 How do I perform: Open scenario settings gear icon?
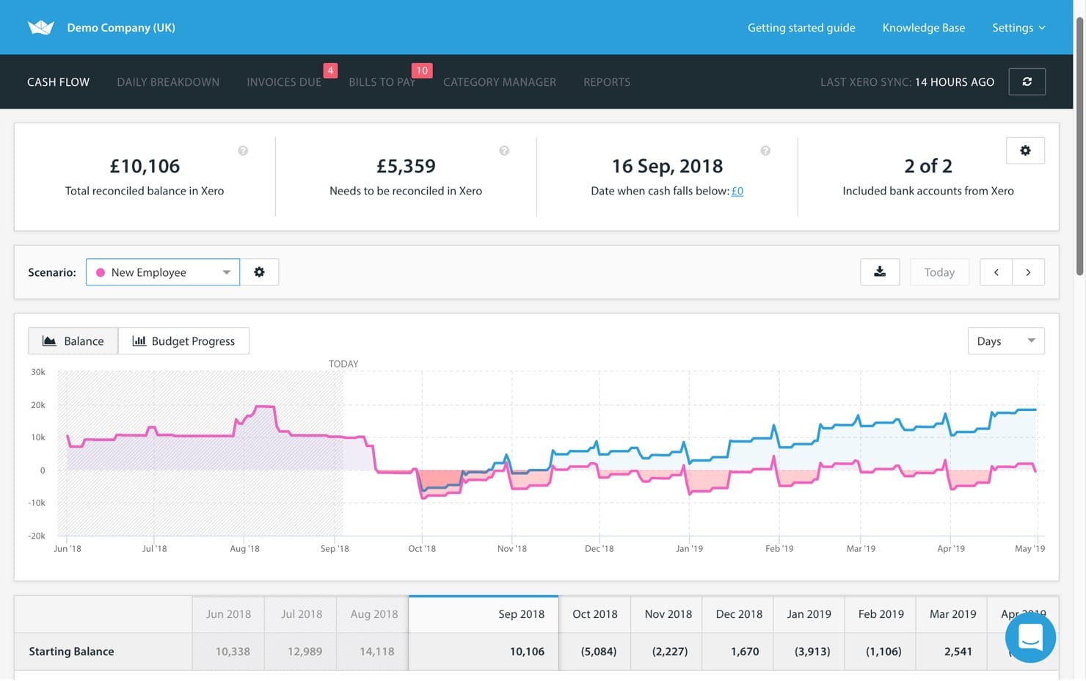tap(259, 272)
